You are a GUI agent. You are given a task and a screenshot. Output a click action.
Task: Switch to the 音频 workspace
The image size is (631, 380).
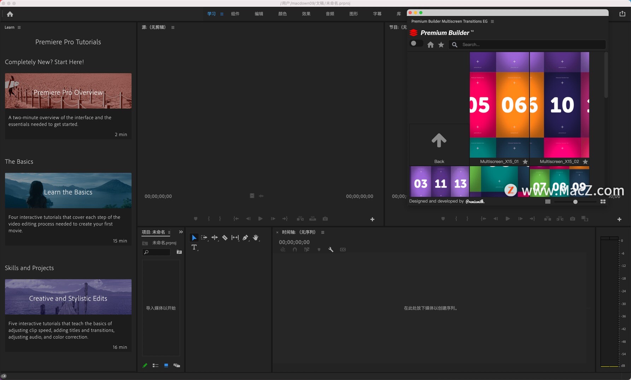pos(330,14)
